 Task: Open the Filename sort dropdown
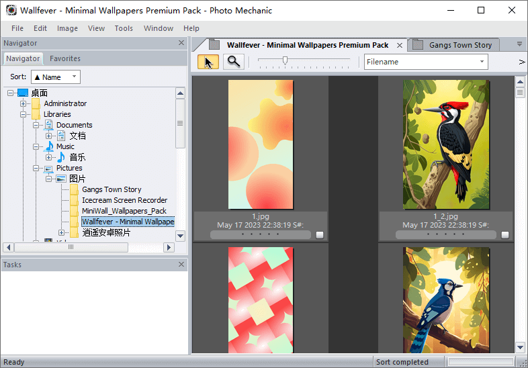(426, 62)
